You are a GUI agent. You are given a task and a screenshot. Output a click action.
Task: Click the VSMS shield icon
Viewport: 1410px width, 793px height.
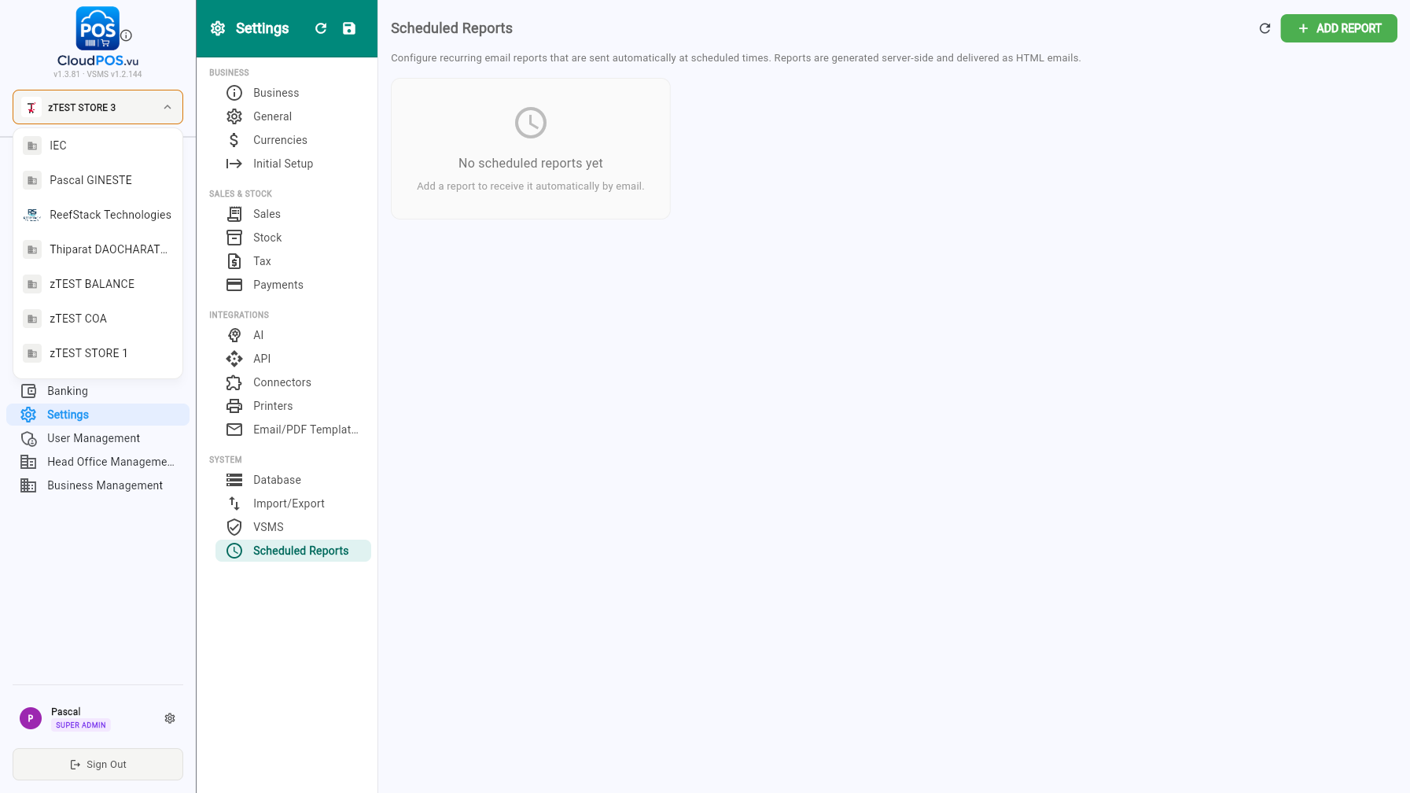pos(234,527)
